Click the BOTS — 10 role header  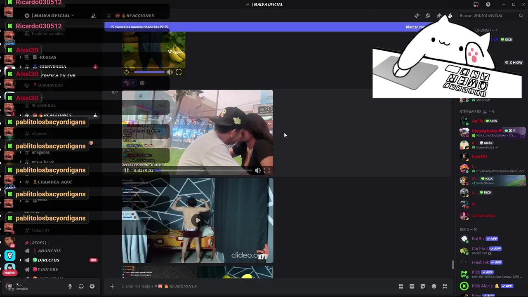click(x=469, y=229)
